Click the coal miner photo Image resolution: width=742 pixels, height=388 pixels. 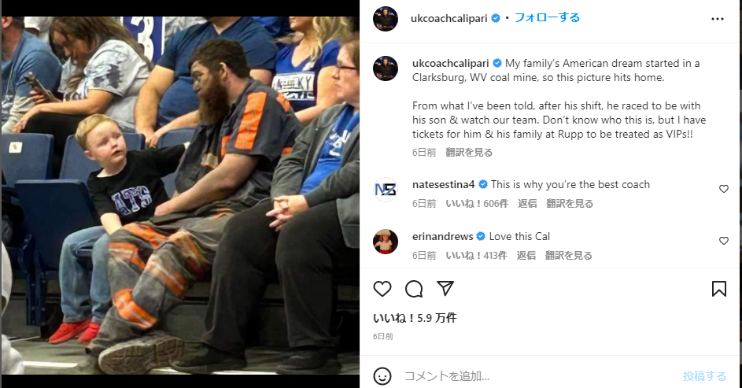[x=180, y=195]
